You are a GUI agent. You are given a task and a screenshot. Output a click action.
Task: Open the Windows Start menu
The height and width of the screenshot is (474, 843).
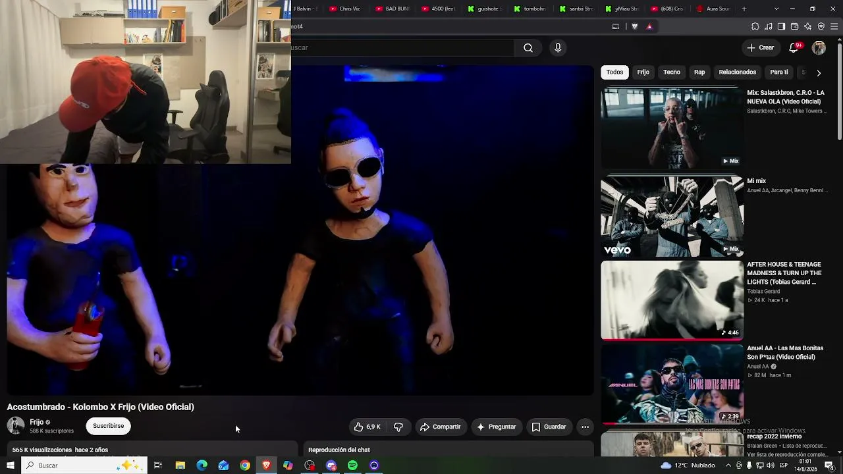click(x=11, y=465)
